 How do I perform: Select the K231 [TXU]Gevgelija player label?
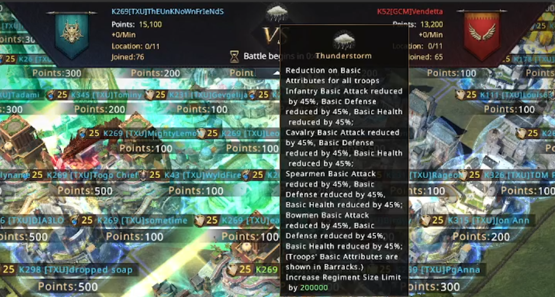tap(208, 95)
